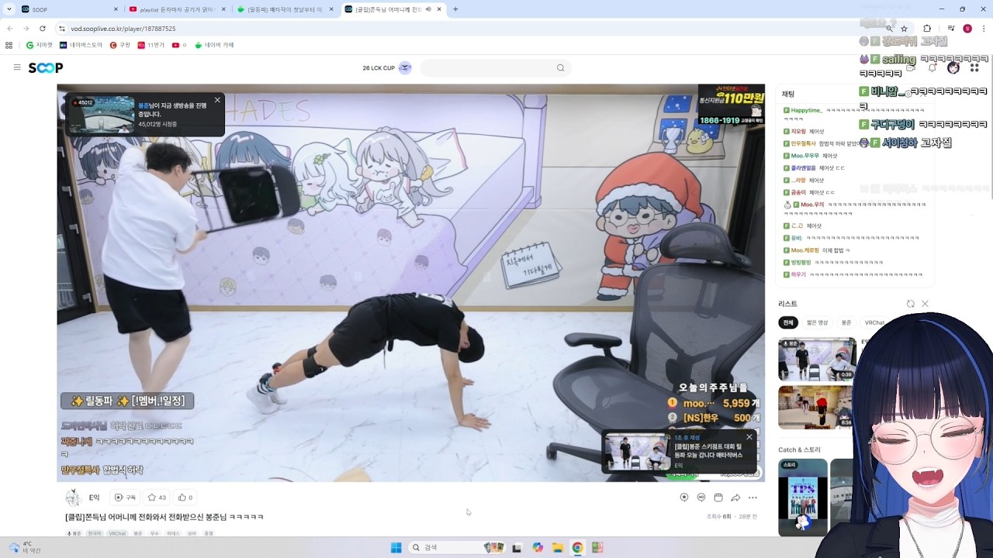Switch to the 릴동파 Naver cafe tab
993x558 pixels.
pyautogui.click(x=286, y=9)
